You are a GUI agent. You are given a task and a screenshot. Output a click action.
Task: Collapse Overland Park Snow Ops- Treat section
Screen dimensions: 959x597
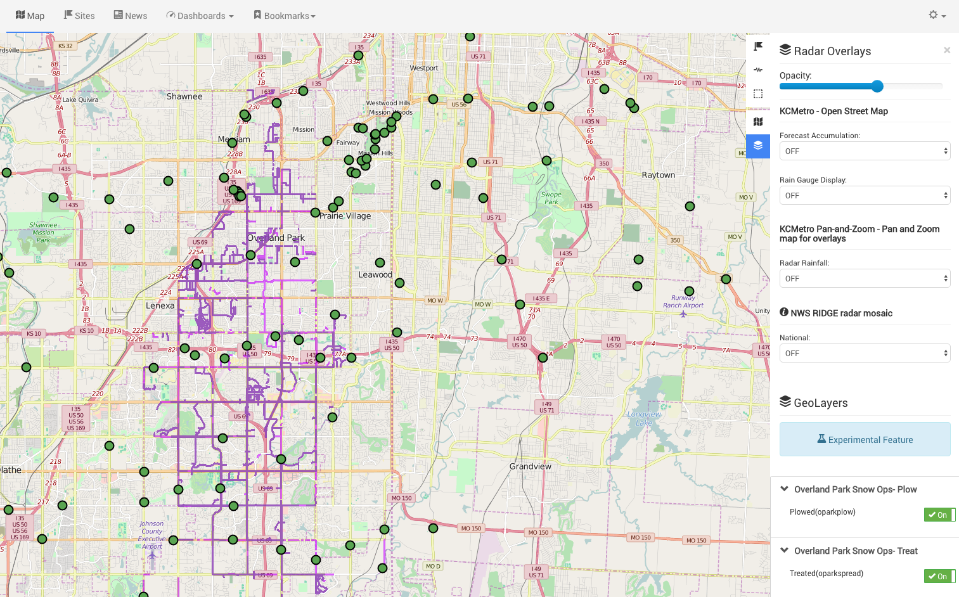784,550
